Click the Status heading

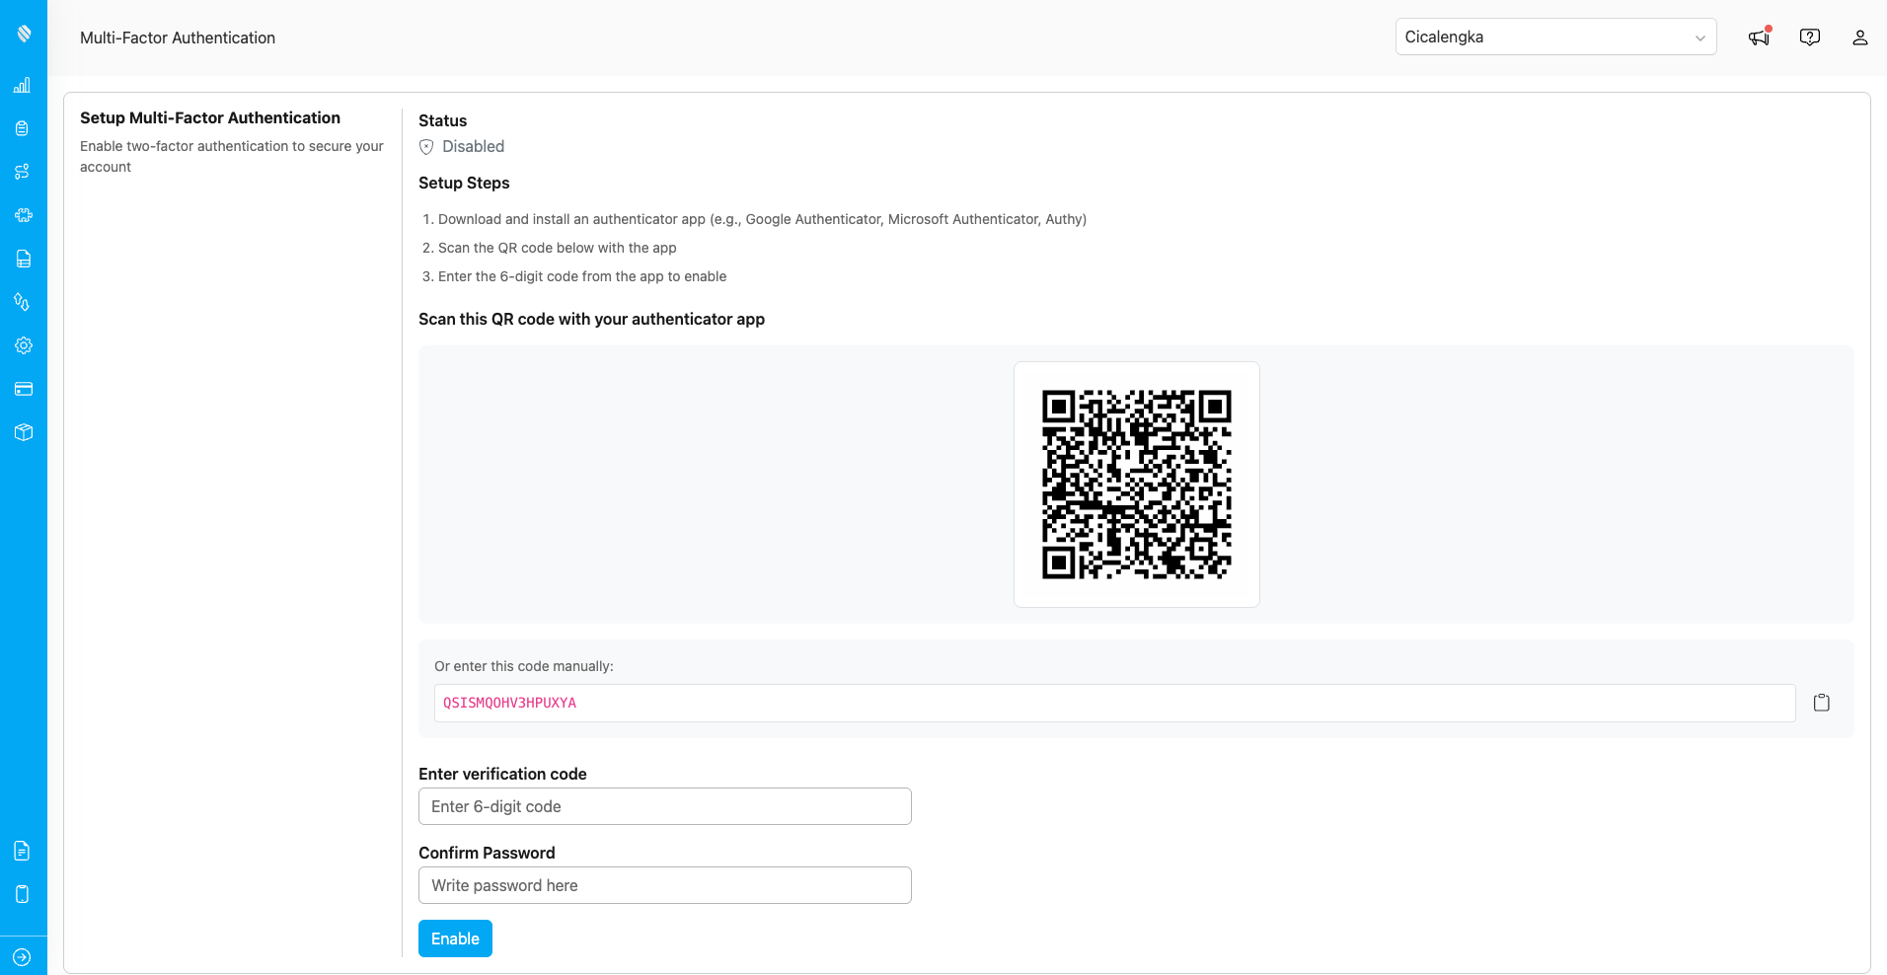(x=442, y=120)
